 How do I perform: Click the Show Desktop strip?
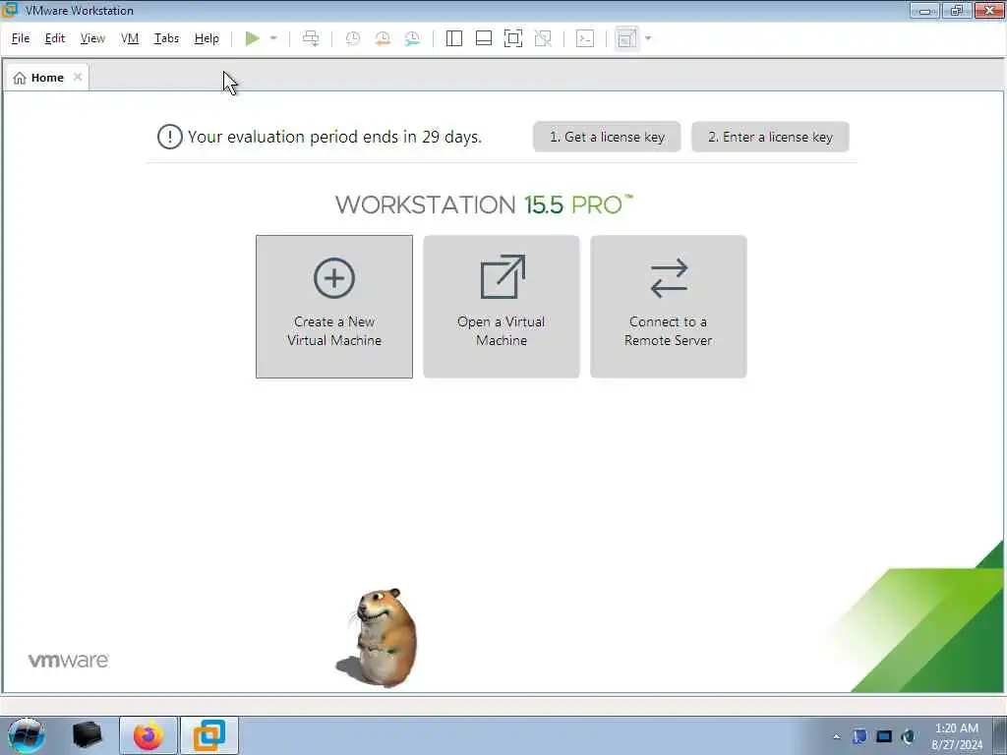tap(1000, 735)
